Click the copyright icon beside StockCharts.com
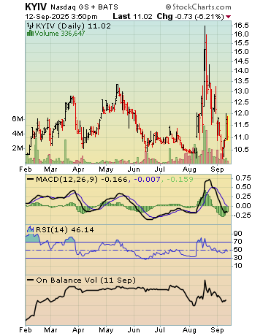This screenshot has height=336, width=263. (168, 7)
